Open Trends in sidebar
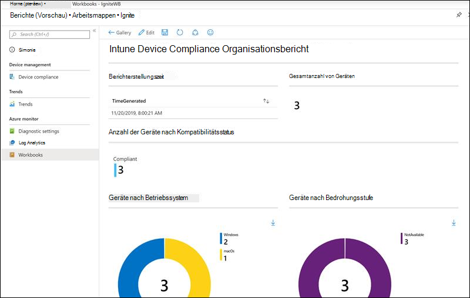The width and height of the screenshot is (470, 298). click(x=25, y=104)
